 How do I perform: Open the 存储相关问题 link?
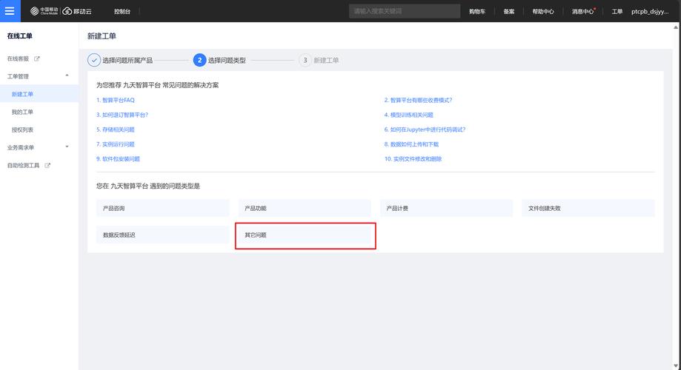pyautogui.click(x=116, y=129)
